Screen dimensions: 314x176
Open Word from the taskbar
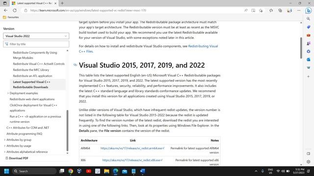click(143, 171)
